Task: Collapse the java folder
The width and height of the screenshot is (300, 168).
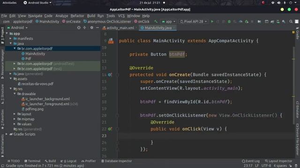Action: [11, 43]
